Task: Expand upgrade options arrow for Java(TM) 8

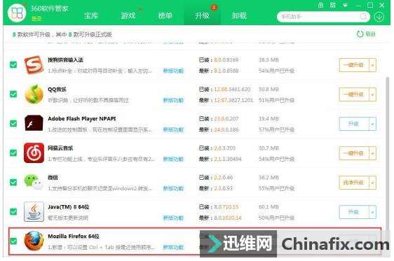Action: point(372,212)
